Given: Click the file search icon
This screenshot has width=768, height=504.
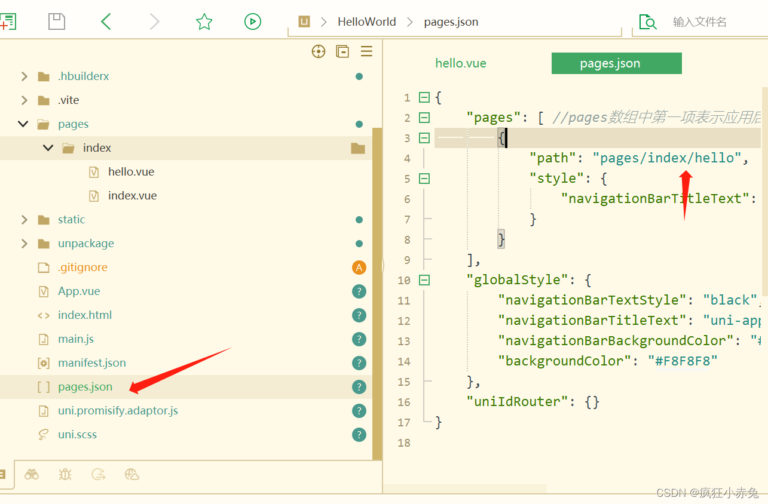Looking at the screenshot, I should click(647, 22).
